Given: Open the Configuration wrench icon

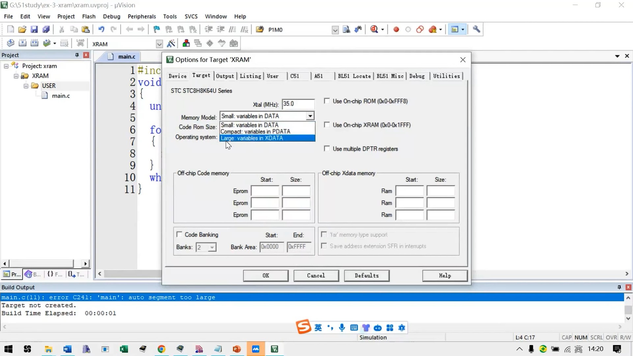Looking at the screenshot, I should [476, 30].
